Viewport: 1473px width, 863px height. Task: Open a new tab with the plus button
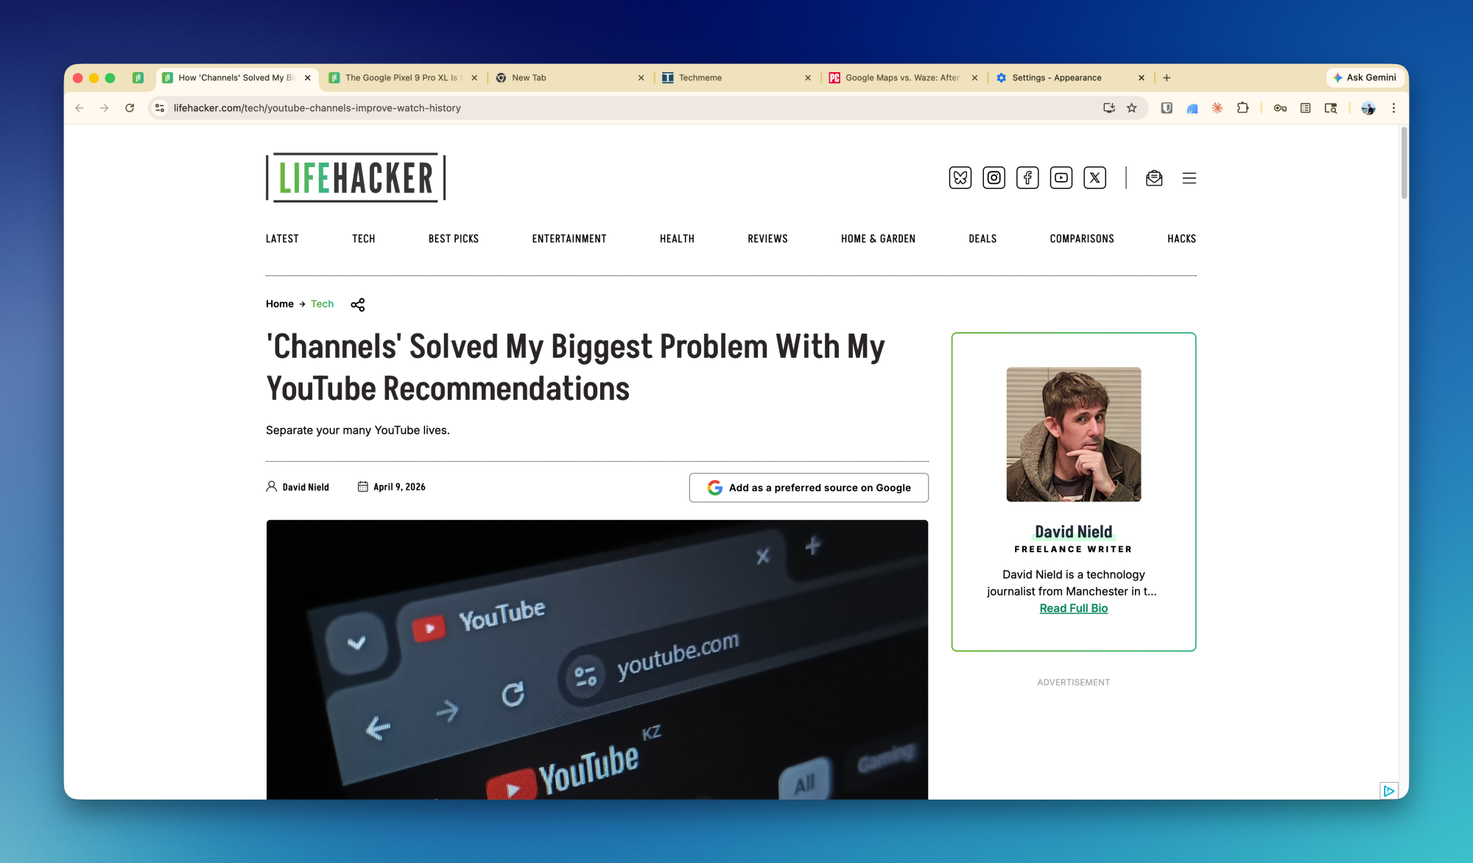point(1167,77)
